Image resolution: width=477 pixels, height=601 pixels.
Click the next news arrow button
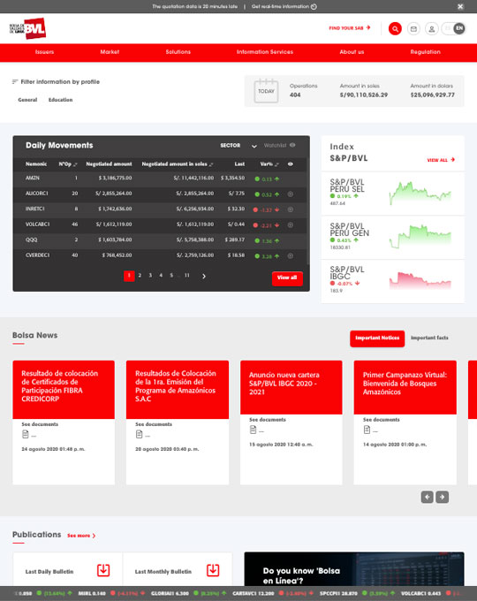443,497
